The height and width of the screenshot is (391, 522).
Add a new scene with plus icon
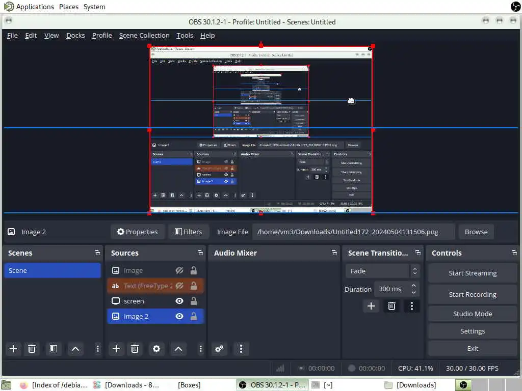13,349
